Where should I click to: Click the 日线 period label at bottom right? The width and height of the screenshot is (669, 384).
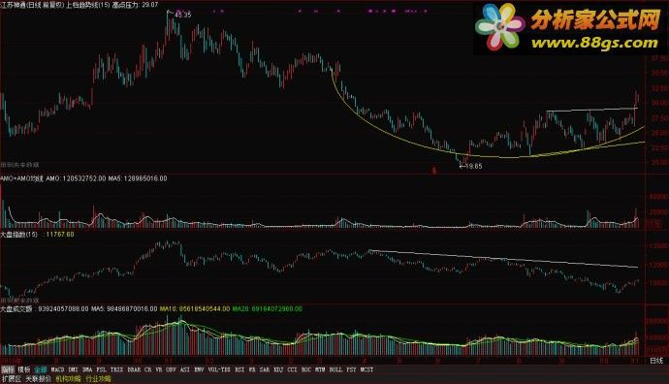pos(656,361)
